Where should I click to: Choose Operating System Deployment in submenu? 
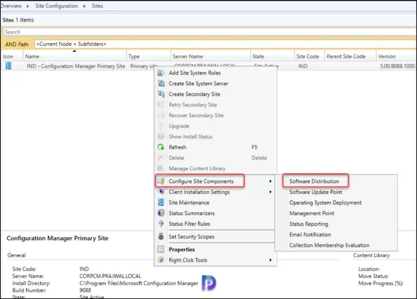325,203
